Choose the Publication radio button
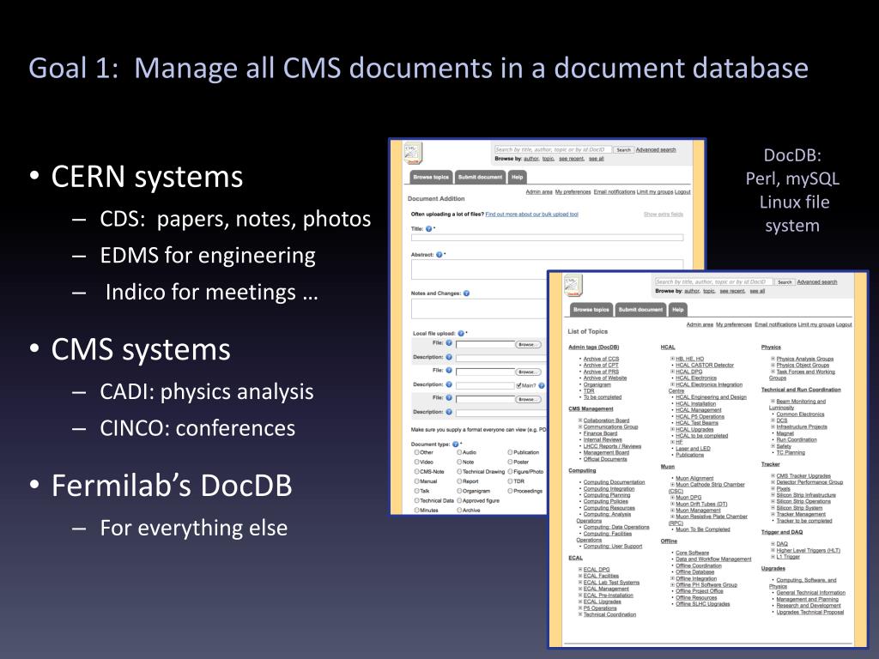The height and width of the screenshot is (659, 879). [510, 452]
